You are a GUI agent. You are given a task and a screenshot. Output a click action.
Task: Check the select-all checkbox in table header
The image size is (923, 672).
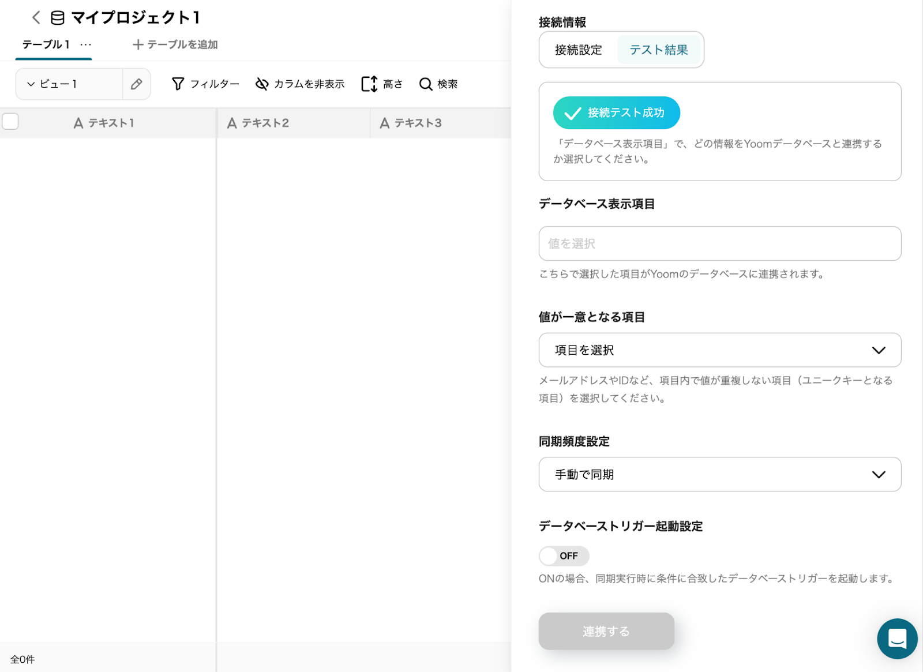10,122
